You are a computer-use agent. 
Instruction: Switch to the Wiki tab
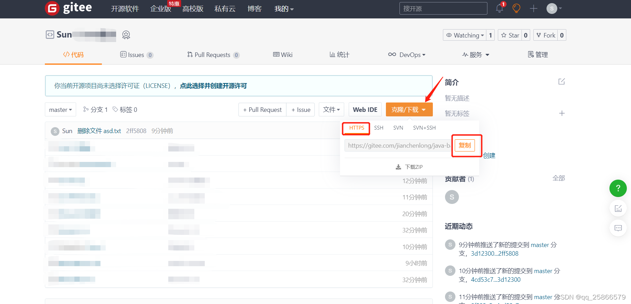point(283,55)
